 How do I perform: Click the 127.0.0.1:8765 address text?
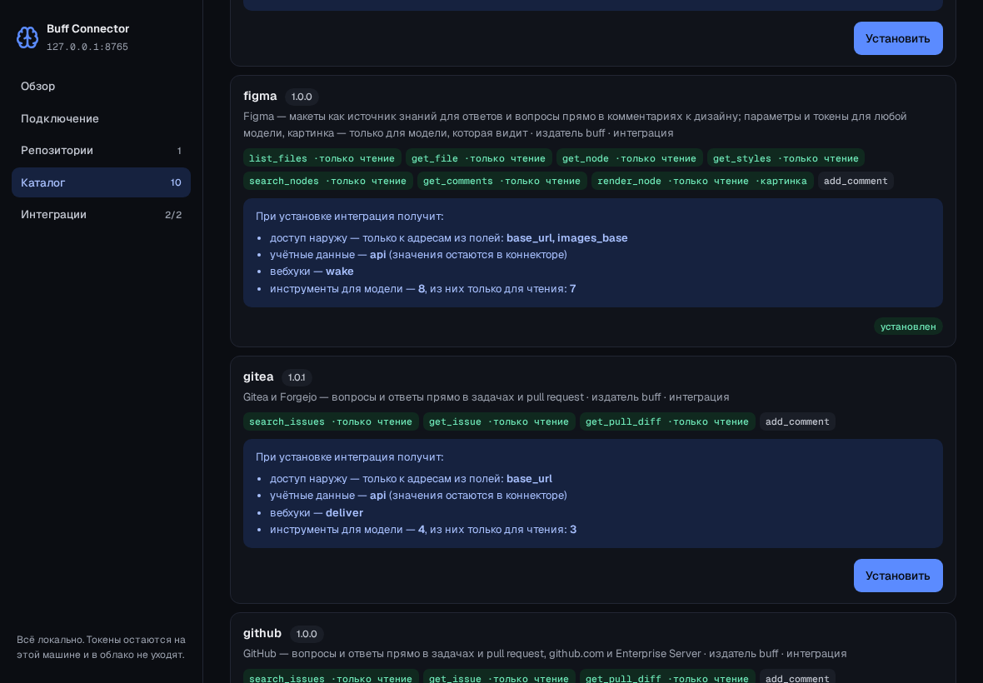87,47
